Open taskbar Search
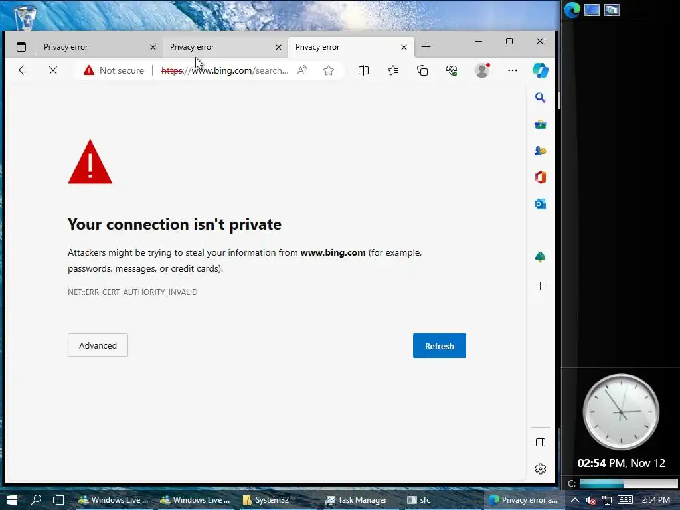 (x=36, y=500)
